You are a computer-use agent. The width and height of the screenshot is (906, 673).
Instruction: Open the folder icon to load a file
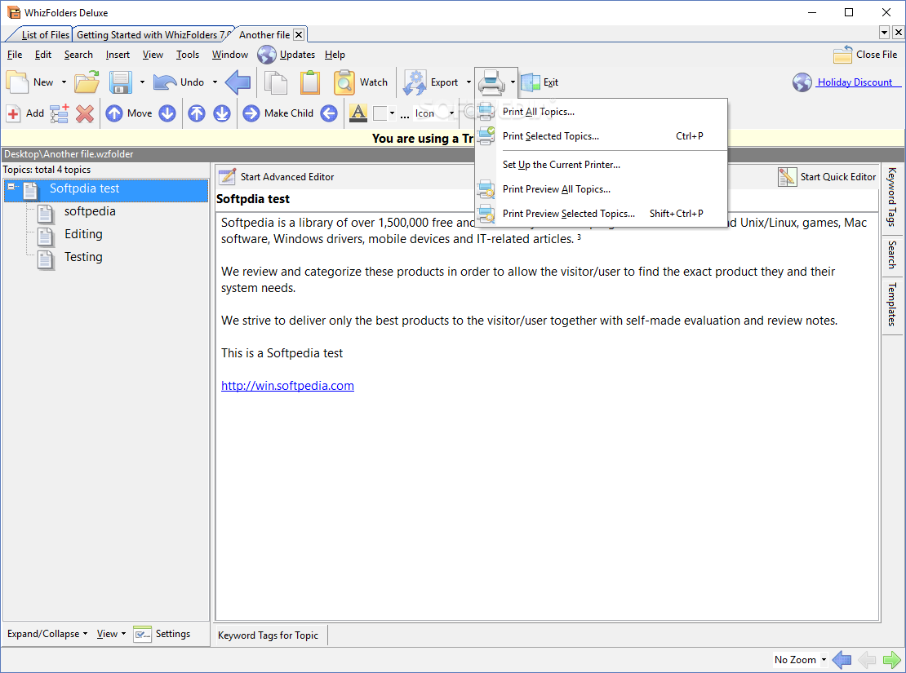(x=87, y=82)
